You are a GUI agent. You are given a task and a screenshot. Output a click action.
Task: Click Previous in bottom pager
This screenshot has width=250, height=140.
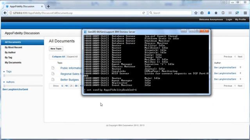[228, 86]
